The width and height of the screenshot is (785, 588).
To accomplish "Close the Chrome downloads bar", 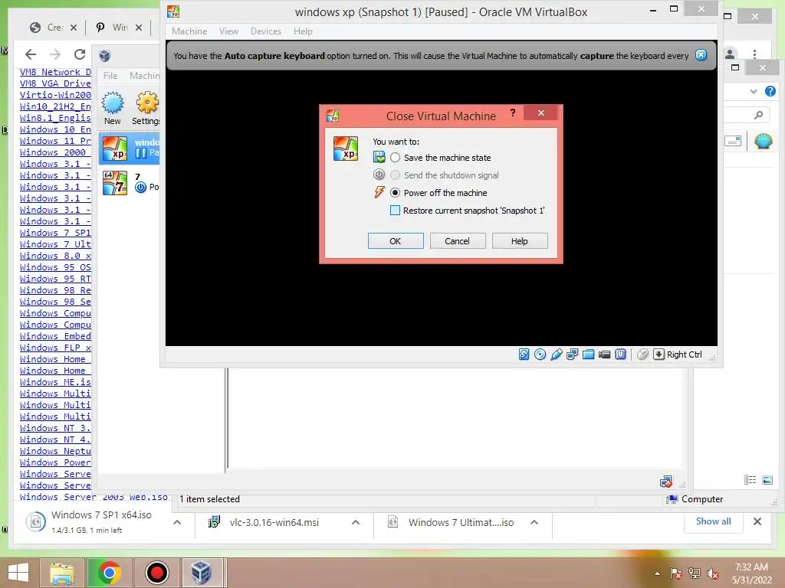I will (x=757, y=521).
